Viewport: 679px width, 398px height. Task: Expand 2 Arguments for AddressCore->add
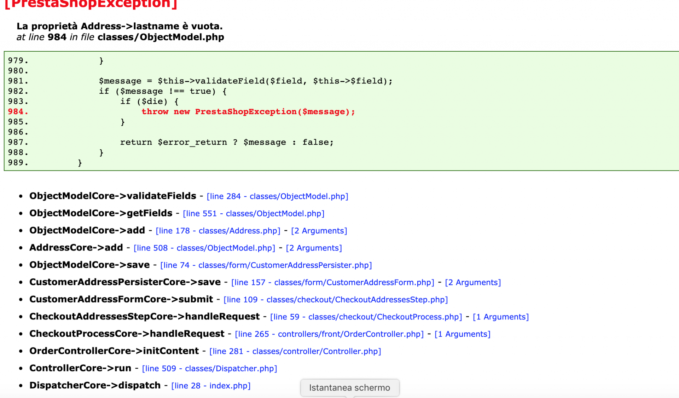coord(314,248)
